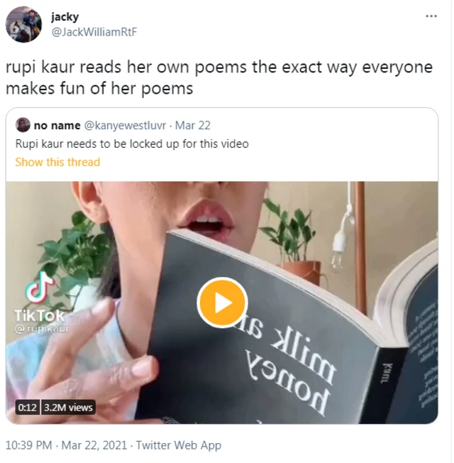Open the quoted tweet text about Rupi kaur
This screenshot has height=463, width=454.
click(x=132, y=144)
